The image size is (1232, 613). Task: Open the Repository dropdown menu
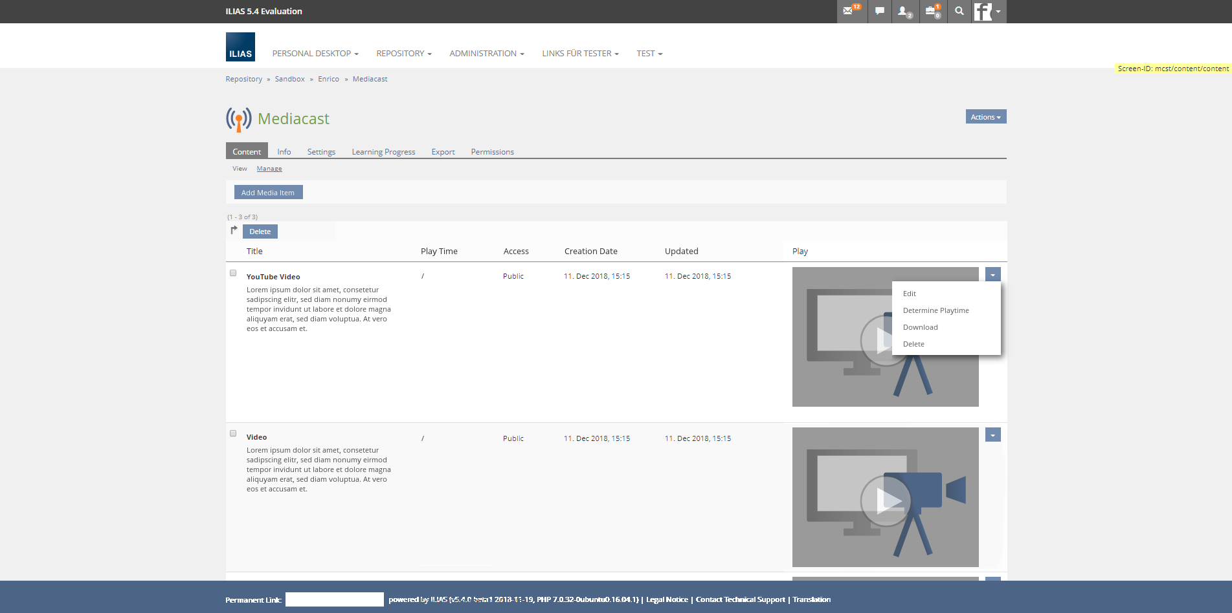pos(403,54)
